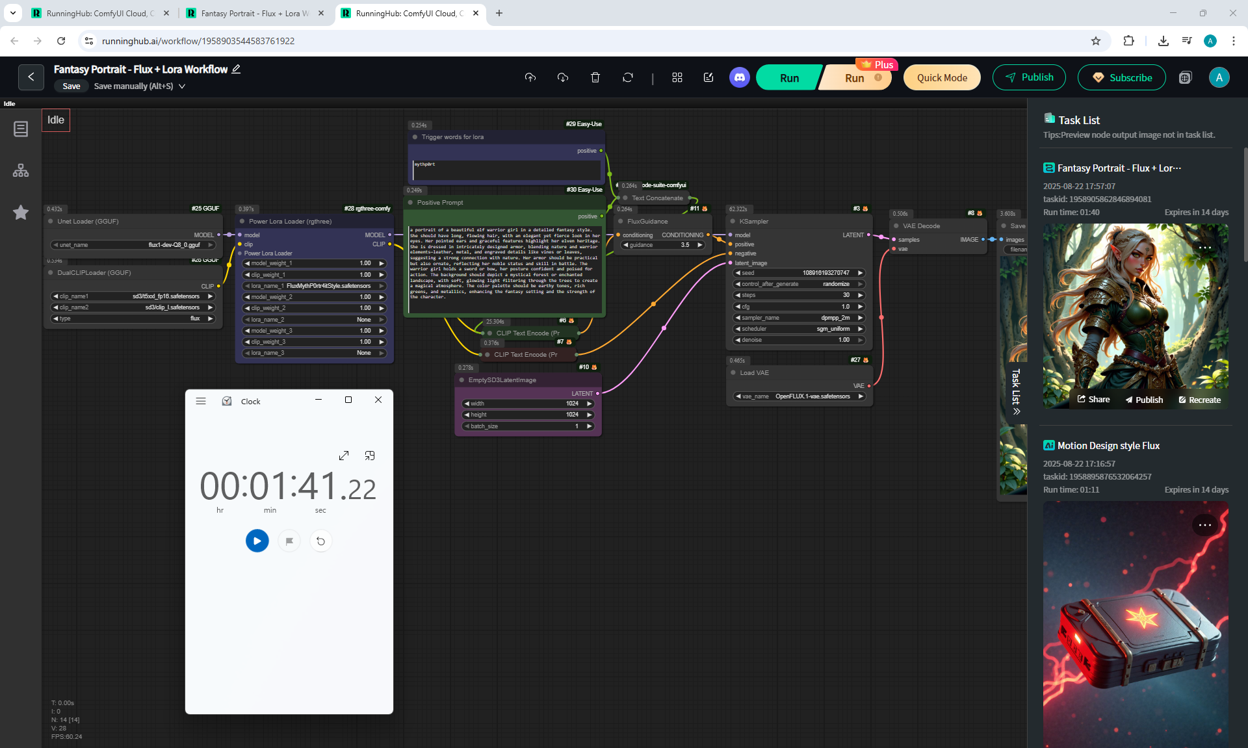
Task: Collapse the Task List side expander
Action: click(1016, 411)
